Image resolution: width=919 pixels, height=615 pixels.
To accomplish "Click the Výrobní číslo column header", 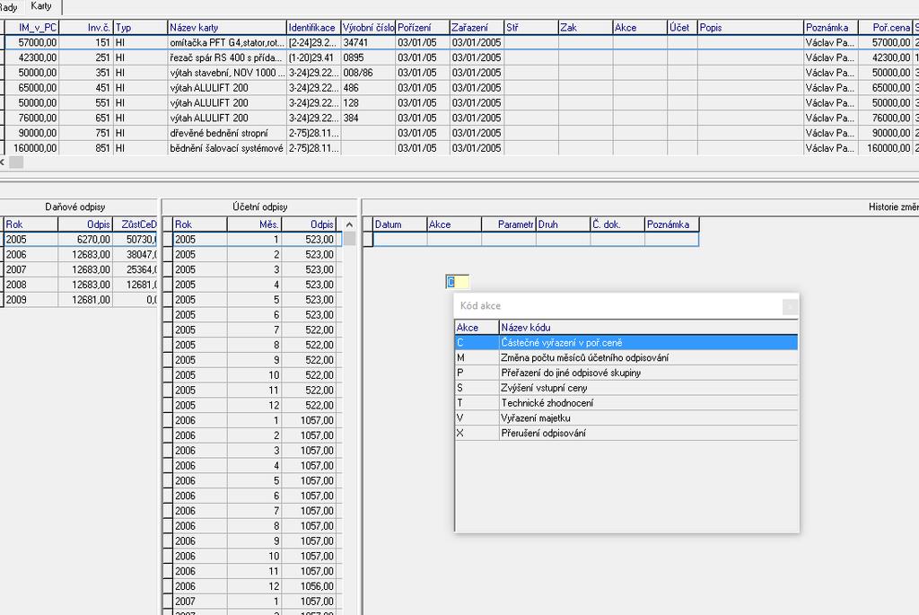I will click(368, 28).
